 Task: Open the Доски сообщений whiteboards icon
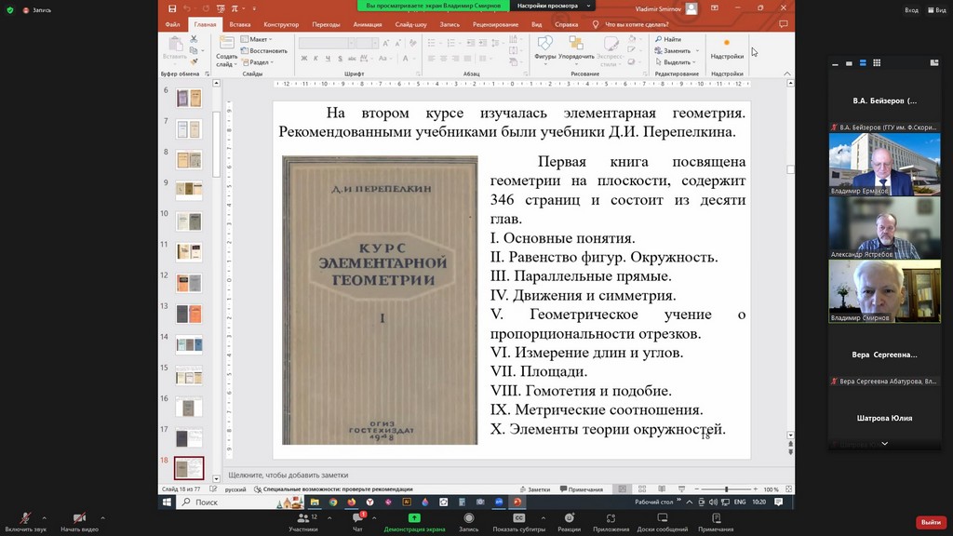click(x=664, y=520)
